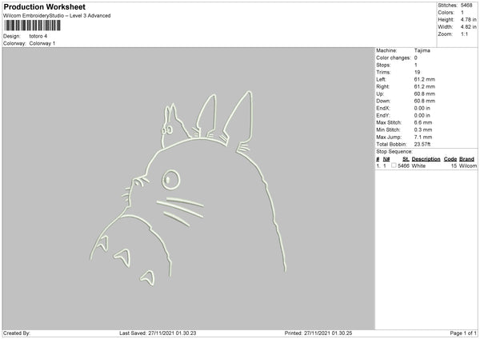Click "Printed: 27/11/2021 01.30.25" footer text
The width and height of the screenshot is (480, 339).
coord(318,333)
